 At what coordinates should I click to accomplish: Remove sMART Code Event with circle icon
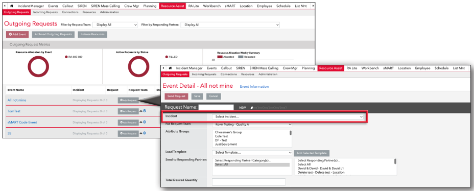(x=145, y=122)
